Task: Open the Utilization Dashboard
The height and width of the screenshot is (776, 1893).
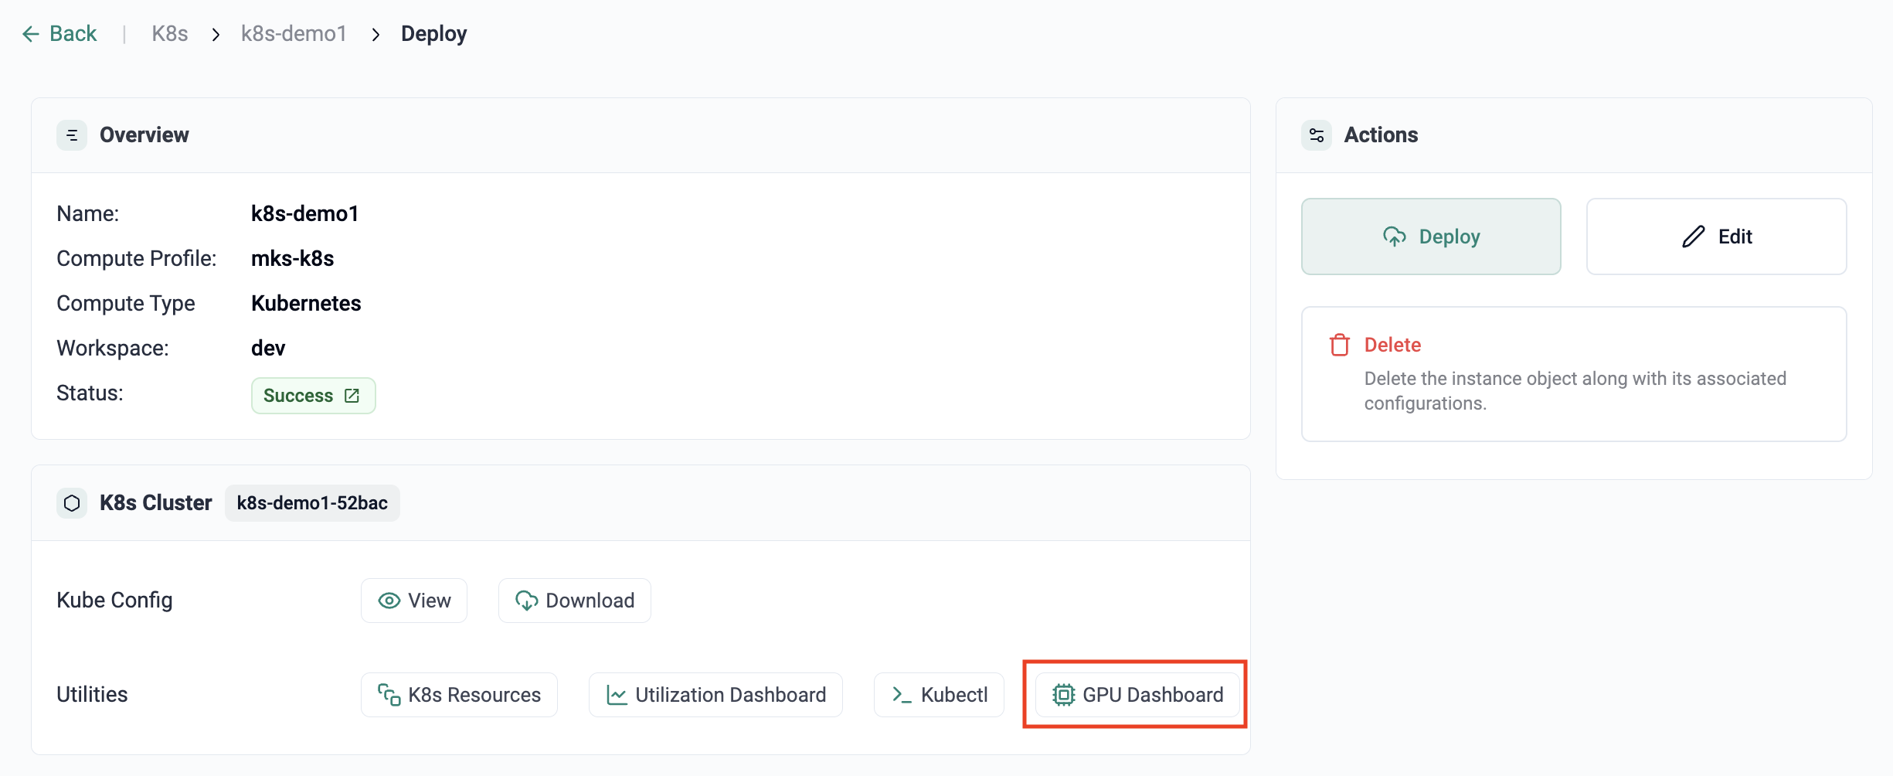Action: pos(715,695)
